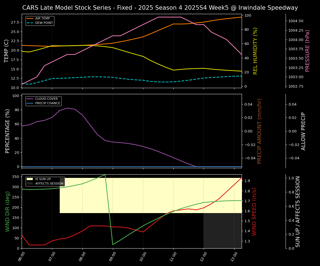Click the DEW POINT legend entry
320x266 pixels.
(x=44, y=23)
